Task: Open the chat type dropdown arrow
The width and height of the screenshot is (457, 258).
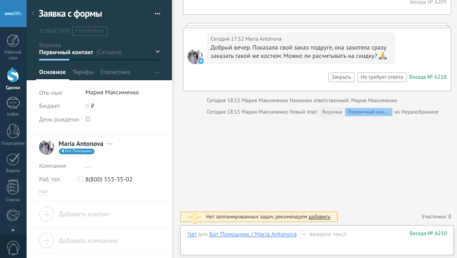Action: (x=304, y=235)
